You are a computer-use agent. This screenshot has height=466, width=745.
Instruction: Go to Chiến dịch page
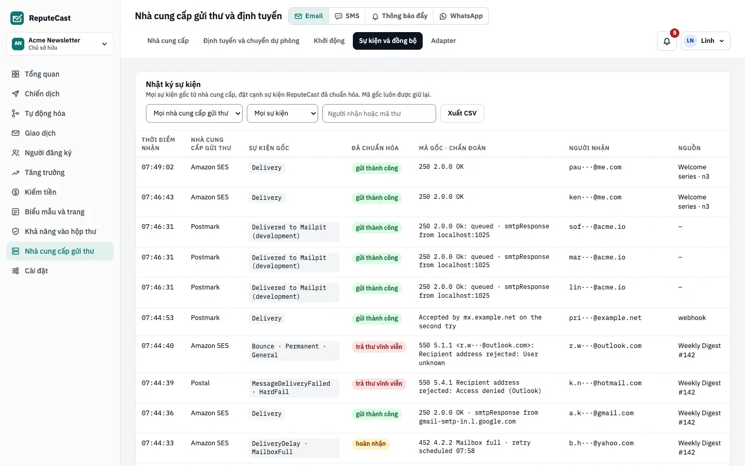60,94
